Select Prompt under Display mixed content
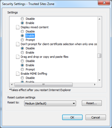The height and width of the screenshot is (128, 112). 22,40
